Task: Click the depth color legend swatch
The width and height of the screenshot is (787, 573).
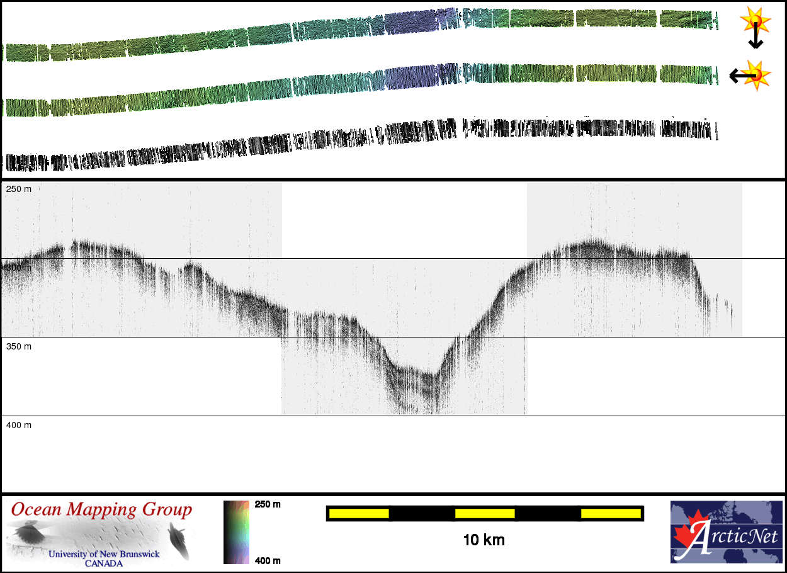Action: click(x=237, y=532)
